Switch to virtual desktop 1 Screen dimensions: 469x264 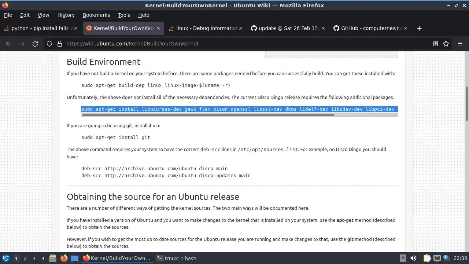(16, 258)
